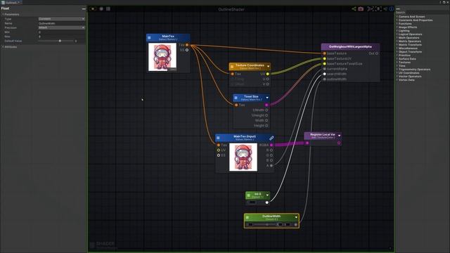Expand Image Effects category
Viewport: 450px width, 253px height.
(408, 27)
